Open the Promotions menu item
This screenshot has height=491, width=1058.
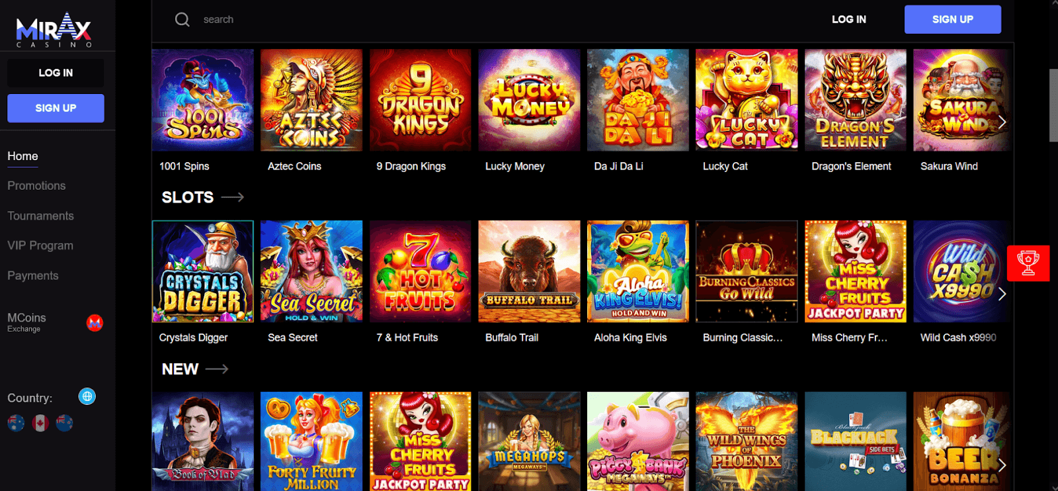(x=36, y=186)
